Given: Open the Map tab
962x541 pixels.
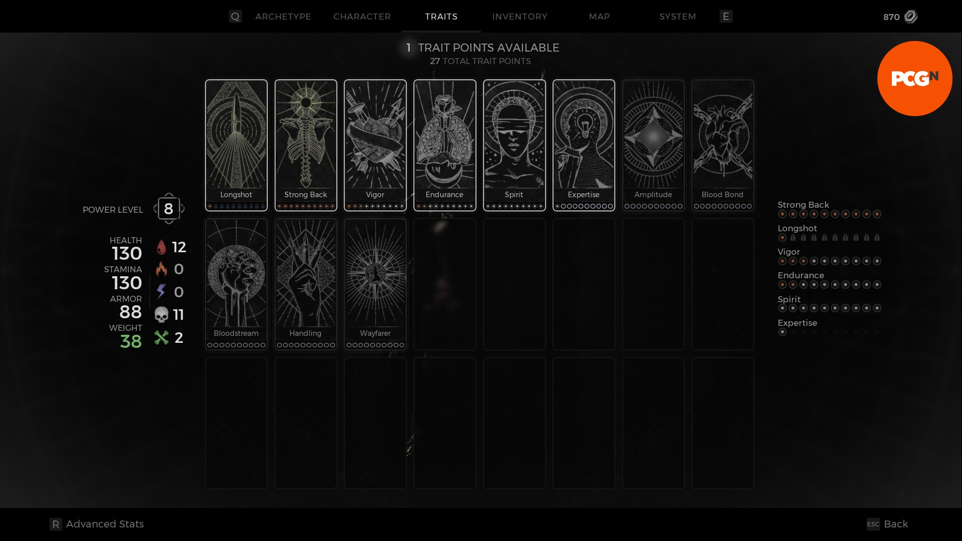Looking at the screenshot, I should point(599,17).
